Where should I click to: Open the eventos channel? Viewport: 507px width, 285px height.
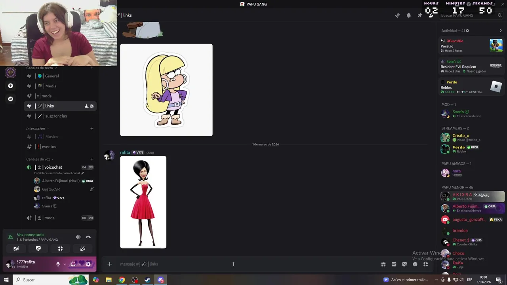point(60,146)
